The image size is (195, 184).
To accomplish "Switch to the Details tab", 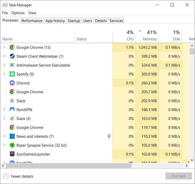I will point(101,21).
